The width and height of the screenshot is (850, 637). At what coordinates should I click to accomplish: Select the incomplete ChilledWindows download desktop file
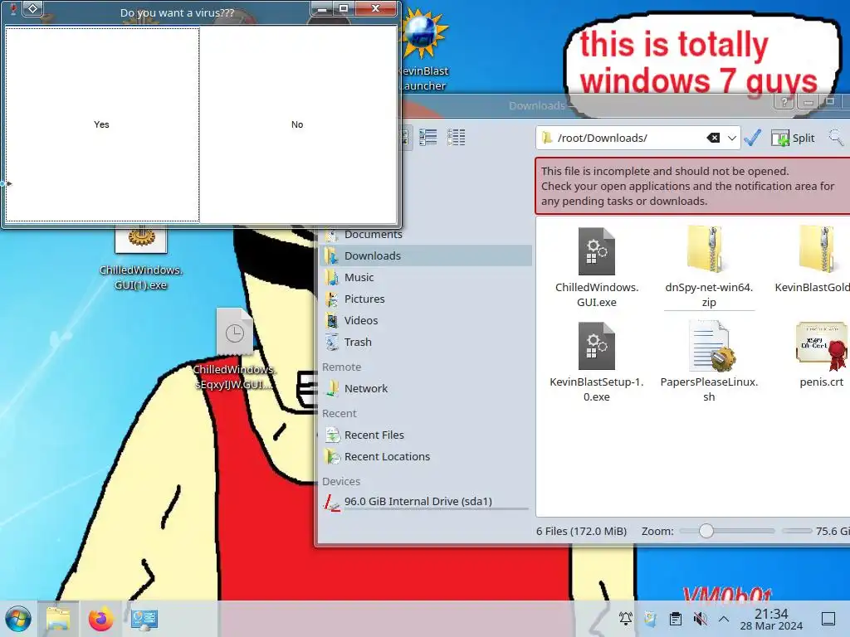click(x=234, y=349)
